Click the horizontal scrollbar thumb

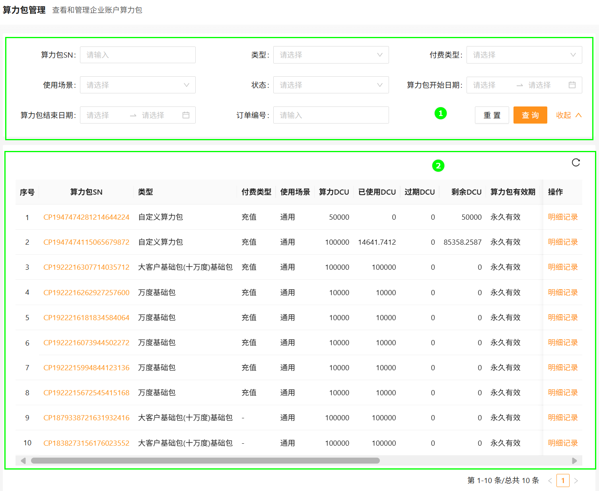point(205,461)
